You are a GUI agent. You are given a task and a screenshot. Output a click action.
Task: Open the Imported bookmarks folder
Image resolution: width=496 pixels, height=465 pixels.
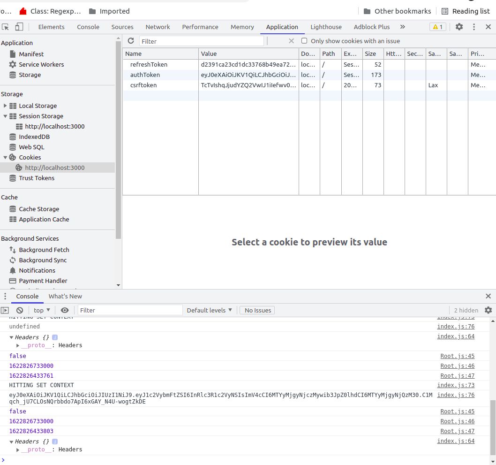[109, 11]
